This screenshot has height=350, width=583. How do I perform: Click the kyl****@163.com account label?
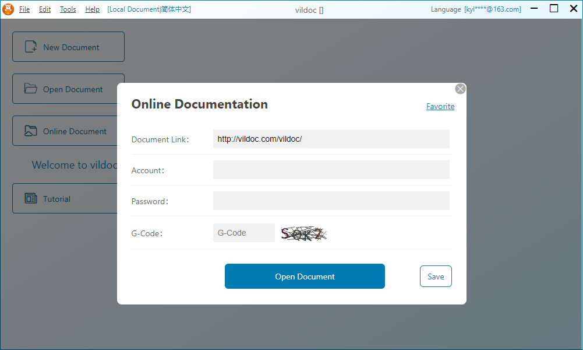492,9
